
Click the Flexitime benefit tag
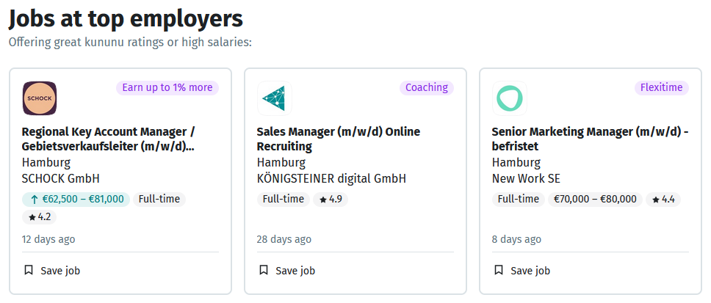(x=662, y=87)
